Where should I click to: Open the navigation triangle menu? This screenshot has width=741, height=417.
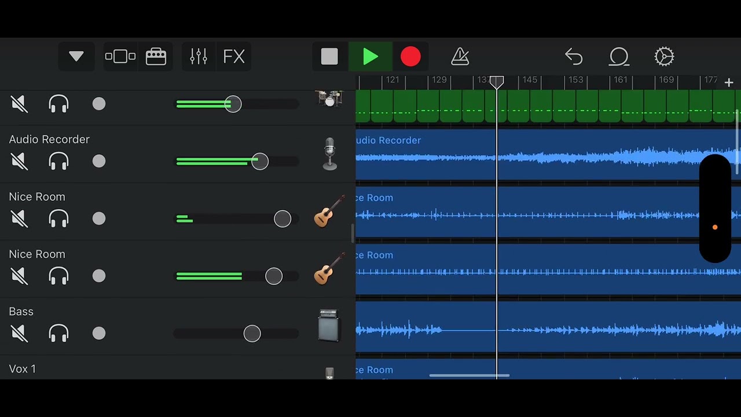pyautogui.click(x=76, y=56)
